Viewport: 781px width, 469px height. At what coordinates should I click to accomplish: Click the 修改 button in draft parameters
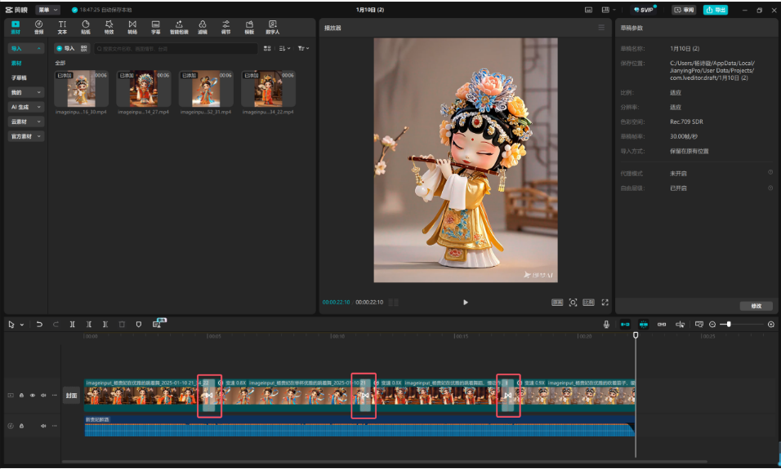coord(756,306)
